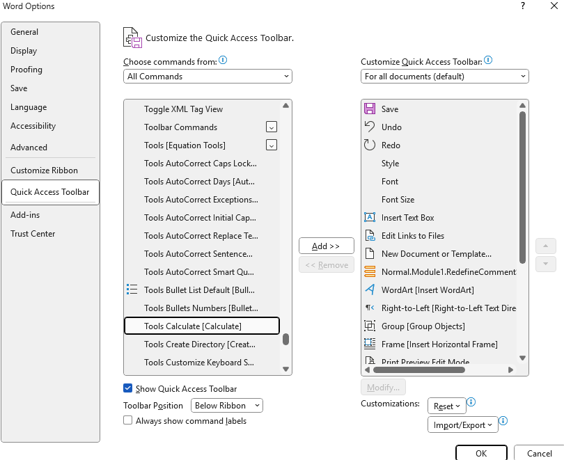Image resolution: width=564 pixels, height=460 pixels.
Task: Click the Insert Horizontal Frame icon
Action: [370, 344]
